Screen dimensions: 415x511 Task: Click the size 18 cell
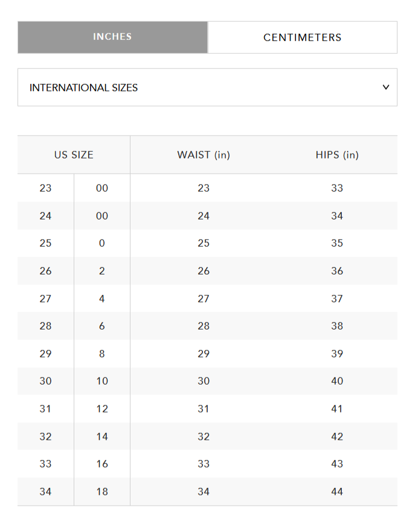coord(102,492)
